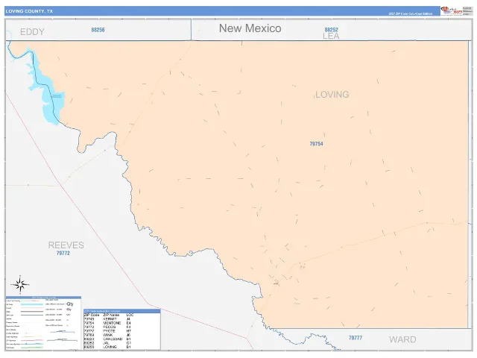Click the ZIP Code column header in the table
The width and height of the screenshot is (477, 358).
pos(92,315)
